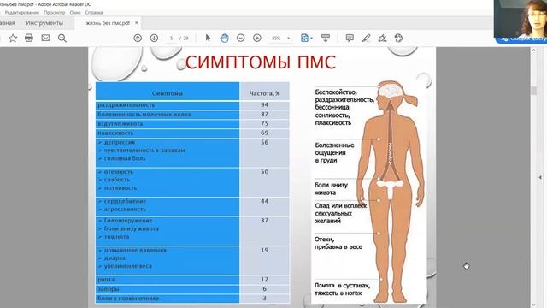Expand the right side panel arrow

click(540, 177)
